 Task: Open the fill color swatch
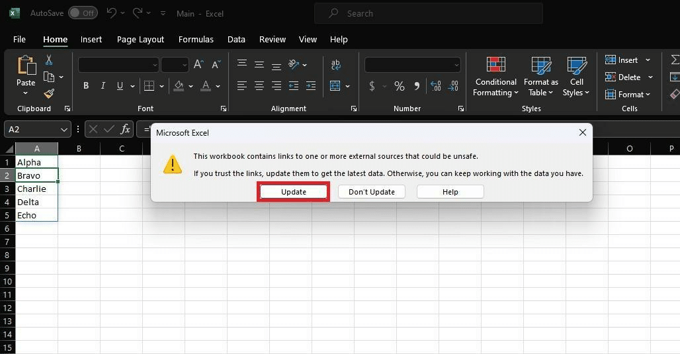(x=179, y=86)
